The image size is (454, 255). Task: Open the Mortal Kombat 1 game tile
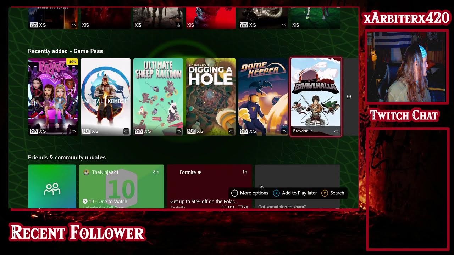[106, 97]
